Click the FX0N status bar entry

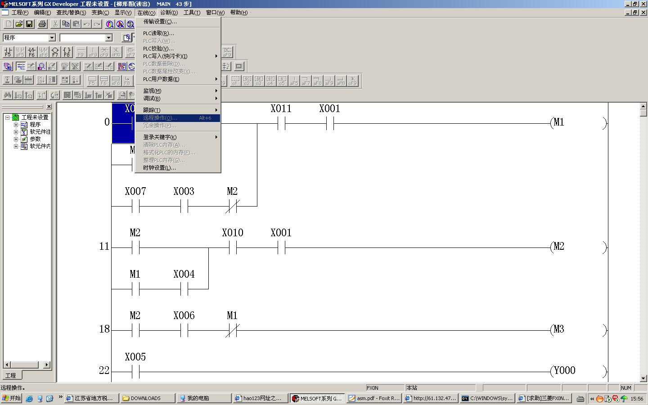tap(386, 388)
